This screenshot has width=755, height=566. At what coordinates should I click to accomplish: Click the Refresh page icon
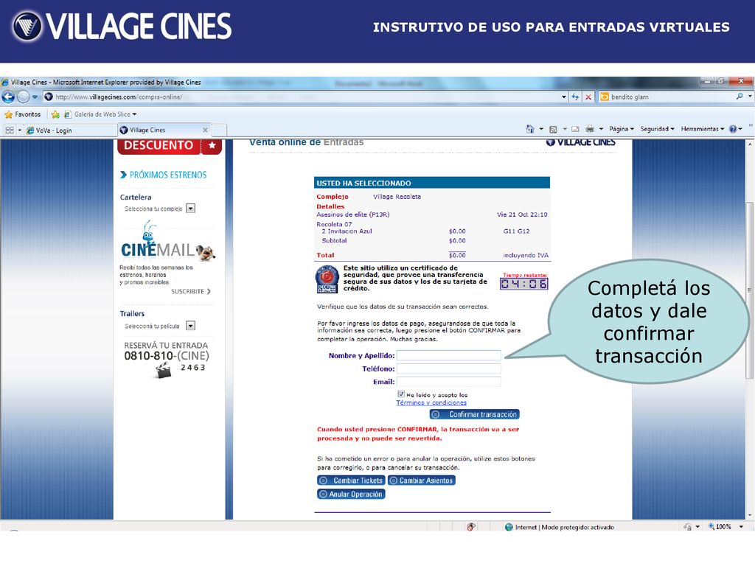[575, 97]
